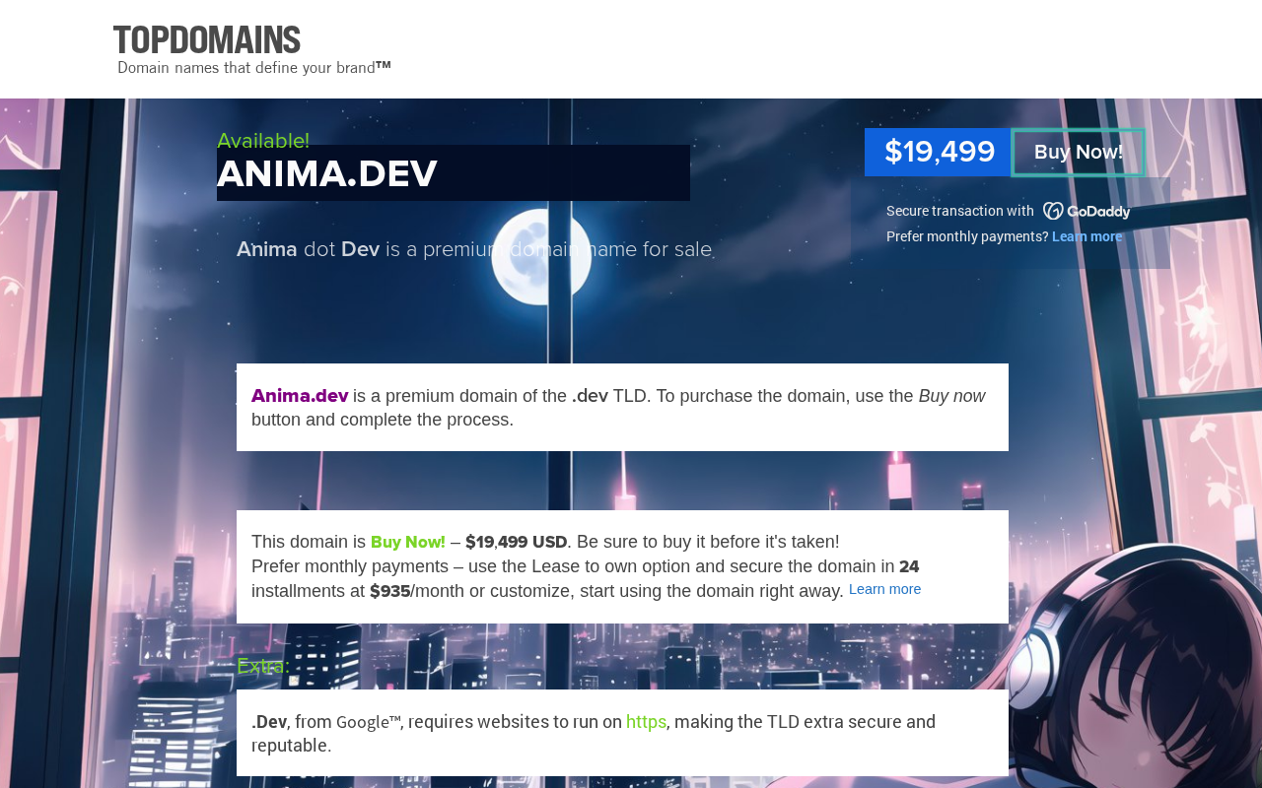Click the $19,499 price box
The width and height of the screenshot is (1262, 788).
pos(939,152)
